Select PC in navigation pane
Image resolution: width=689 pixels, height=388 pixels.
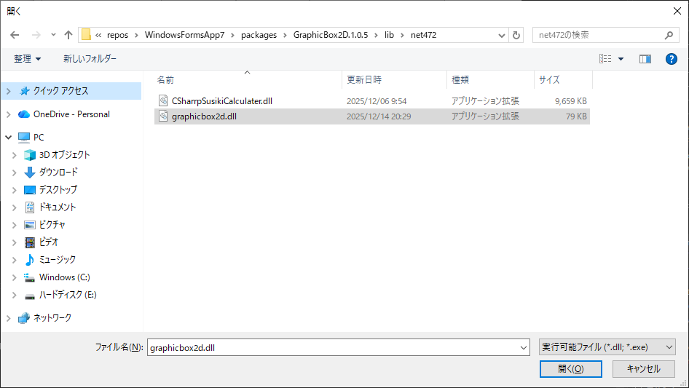point(39,138)
